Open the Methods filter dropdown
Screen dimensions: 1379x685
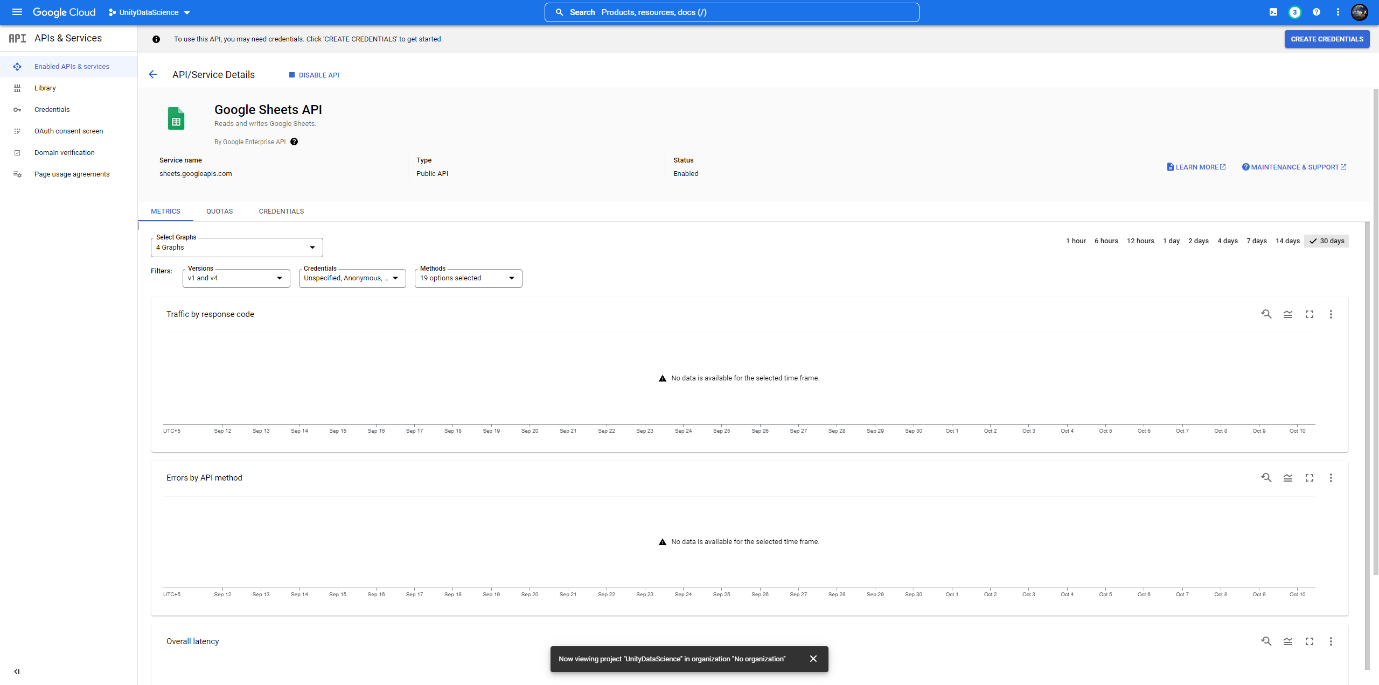coord(469,278)
